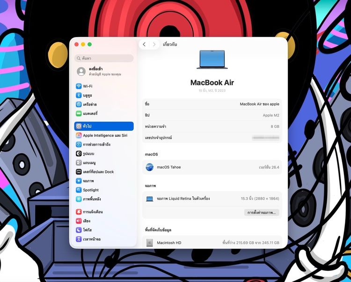Image resolution: width=351 pixels, height=282 pixels.
Task: Select the Bluetooth (บลูทูธ) icon
Action: click(79, 95)
